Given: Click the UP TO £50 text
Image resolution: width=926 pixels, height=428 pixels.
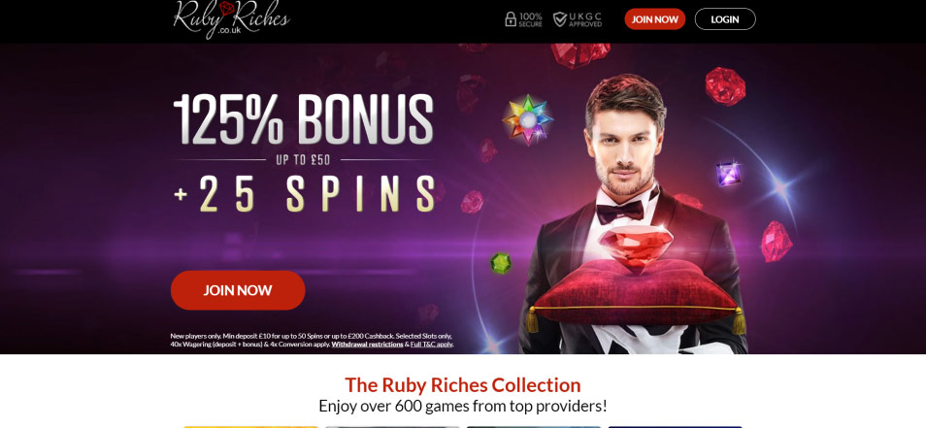Looking at the screenshot, I should (303, 160).
